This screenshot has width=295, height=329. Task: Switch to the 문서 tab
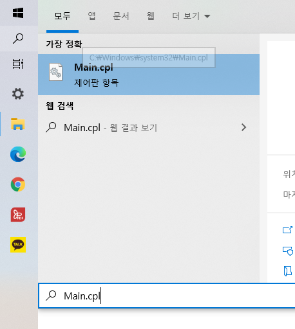coord(121,16)
